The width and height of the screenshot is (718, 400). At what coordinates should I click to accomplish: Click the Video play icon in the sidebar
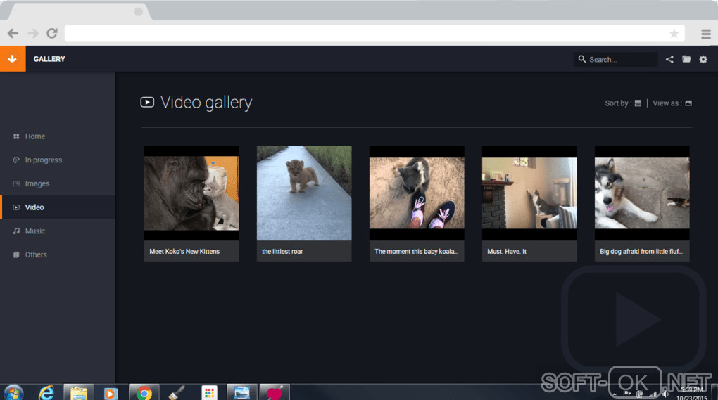16,207
